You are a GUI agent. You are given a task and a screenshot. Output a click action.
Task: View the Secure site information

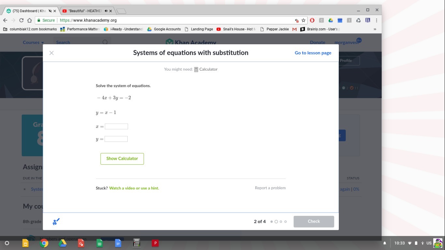pos(46,20)
